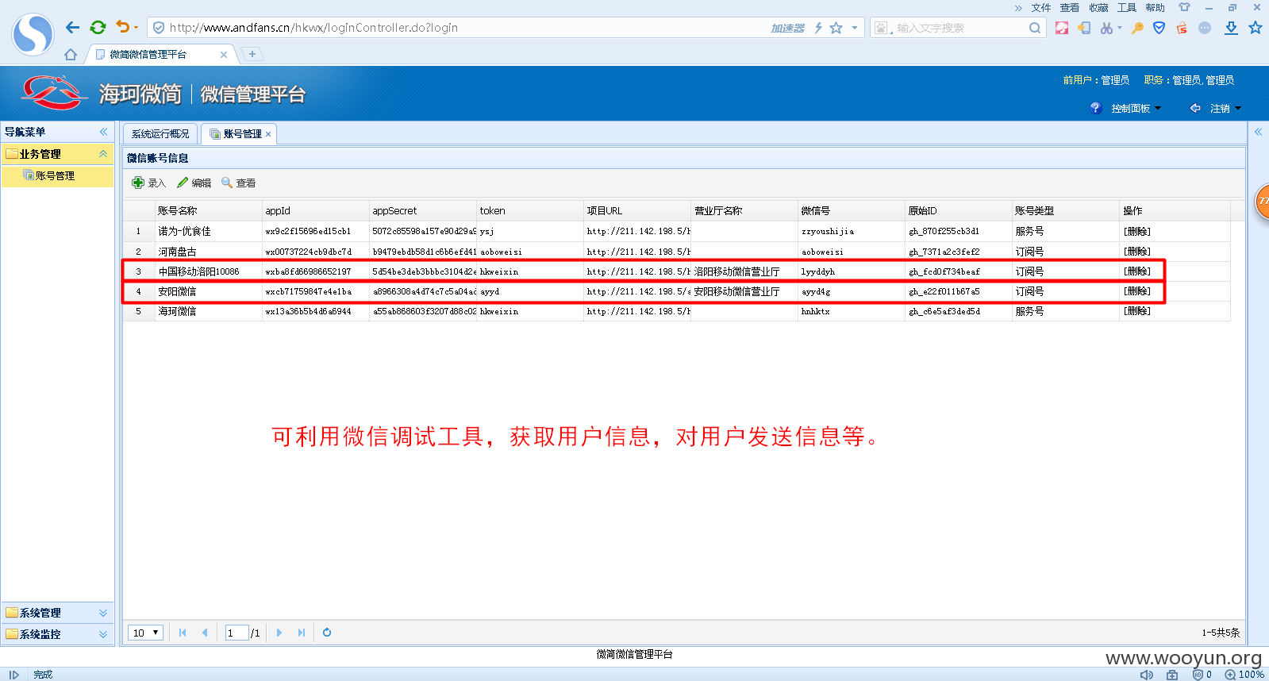
Task: Click the 账号类型 column header
Action: pos(1065,211)
